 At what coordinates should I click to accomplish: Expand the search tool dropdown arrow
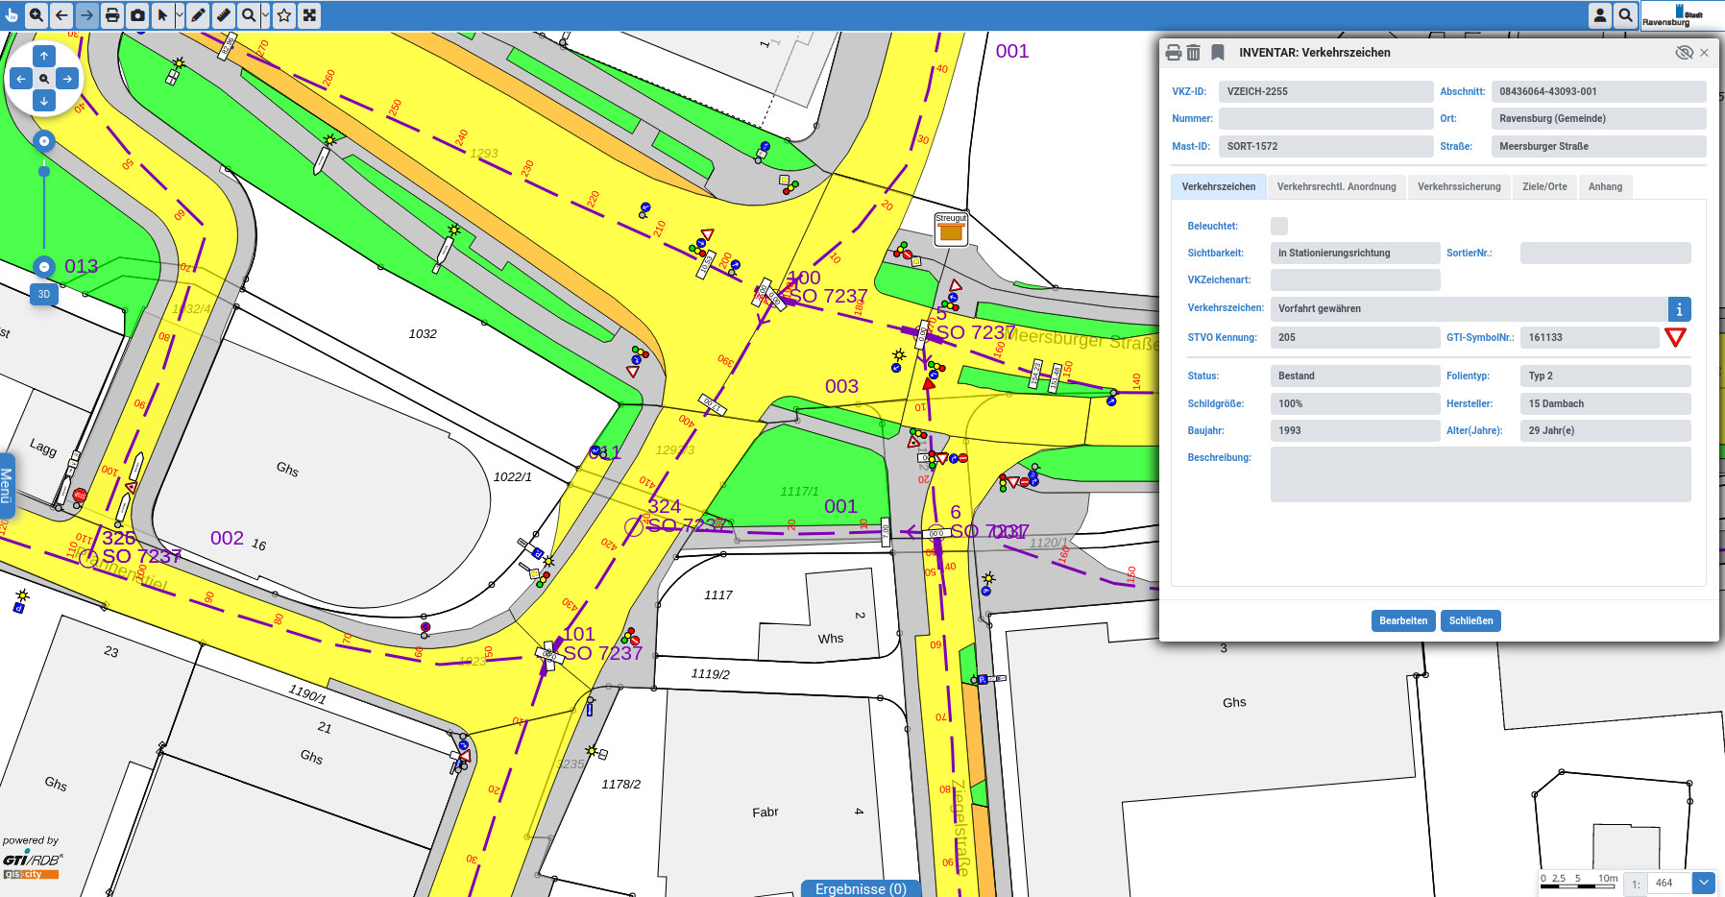266,15
